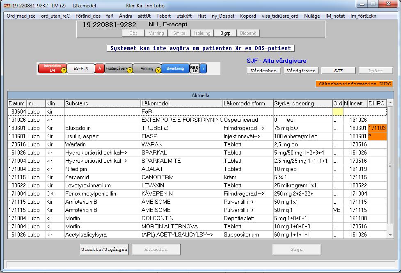The width and height of the screenshot is (401, 273).
Task: Select the KÅVEPENIN row
Action: click(197, 193)
